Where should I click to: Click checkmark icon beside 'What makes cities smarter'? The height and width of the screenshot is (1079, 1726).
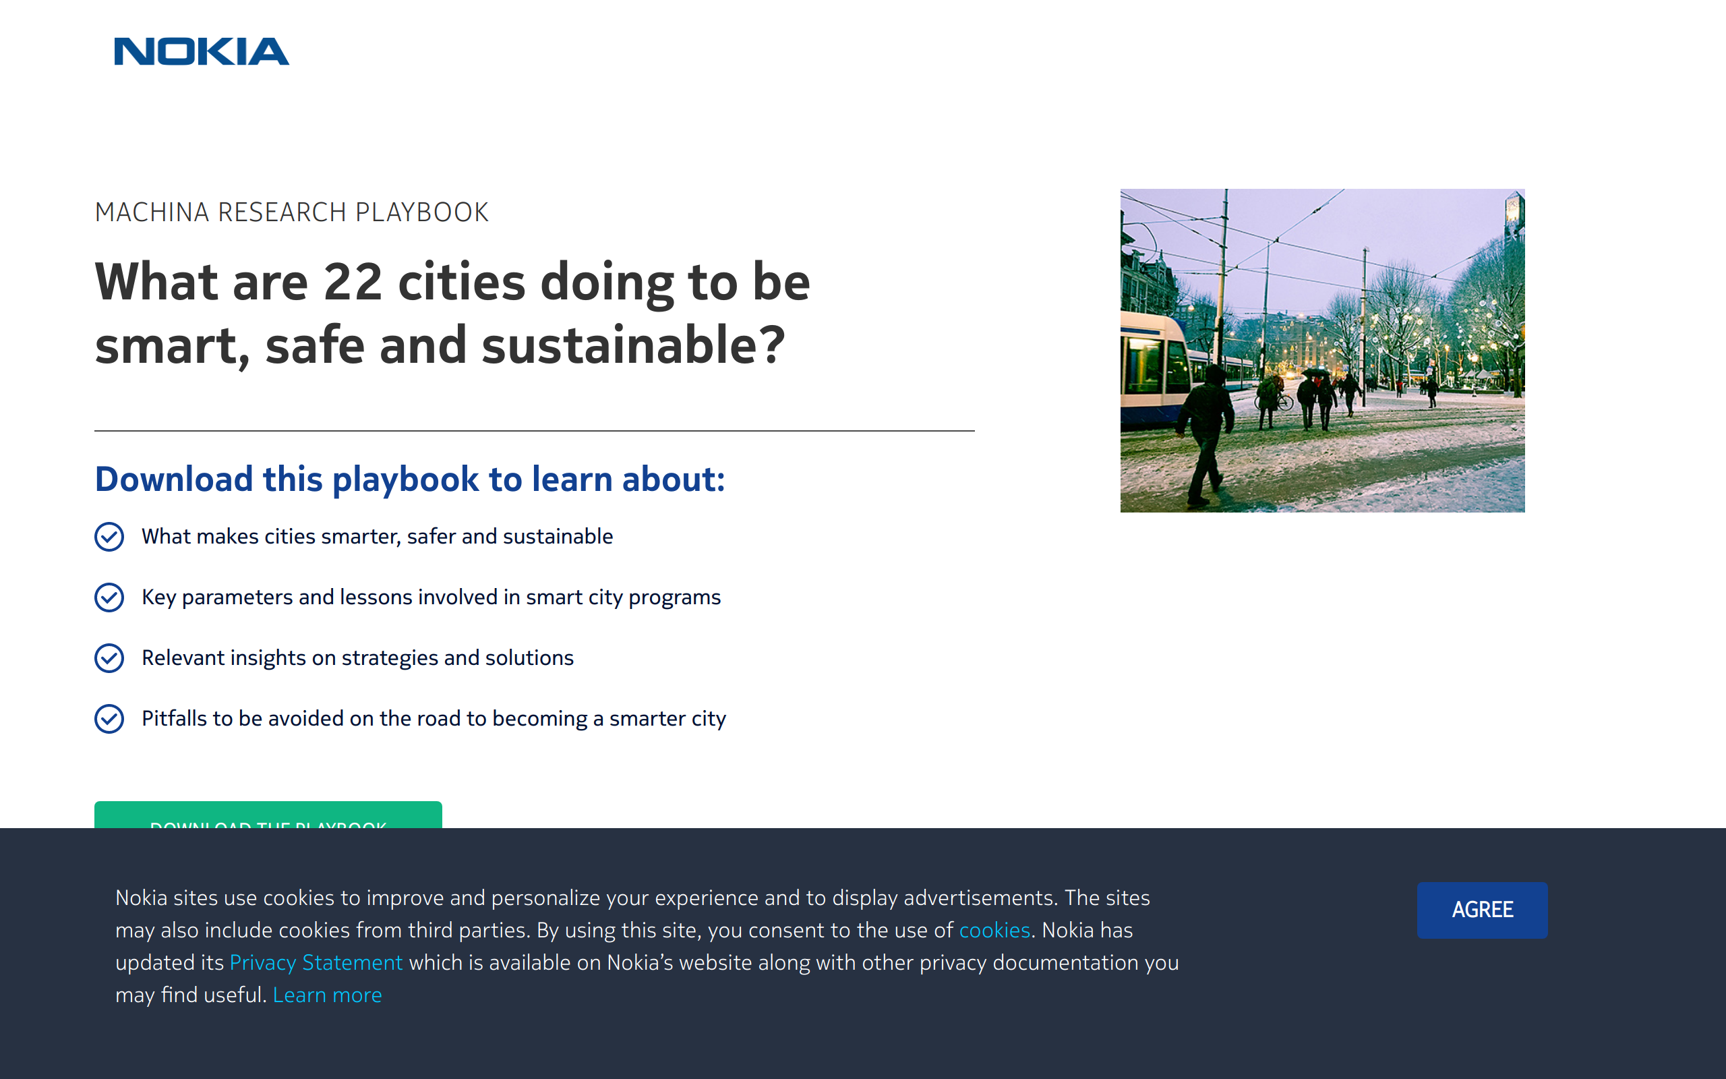coord(109,537)
